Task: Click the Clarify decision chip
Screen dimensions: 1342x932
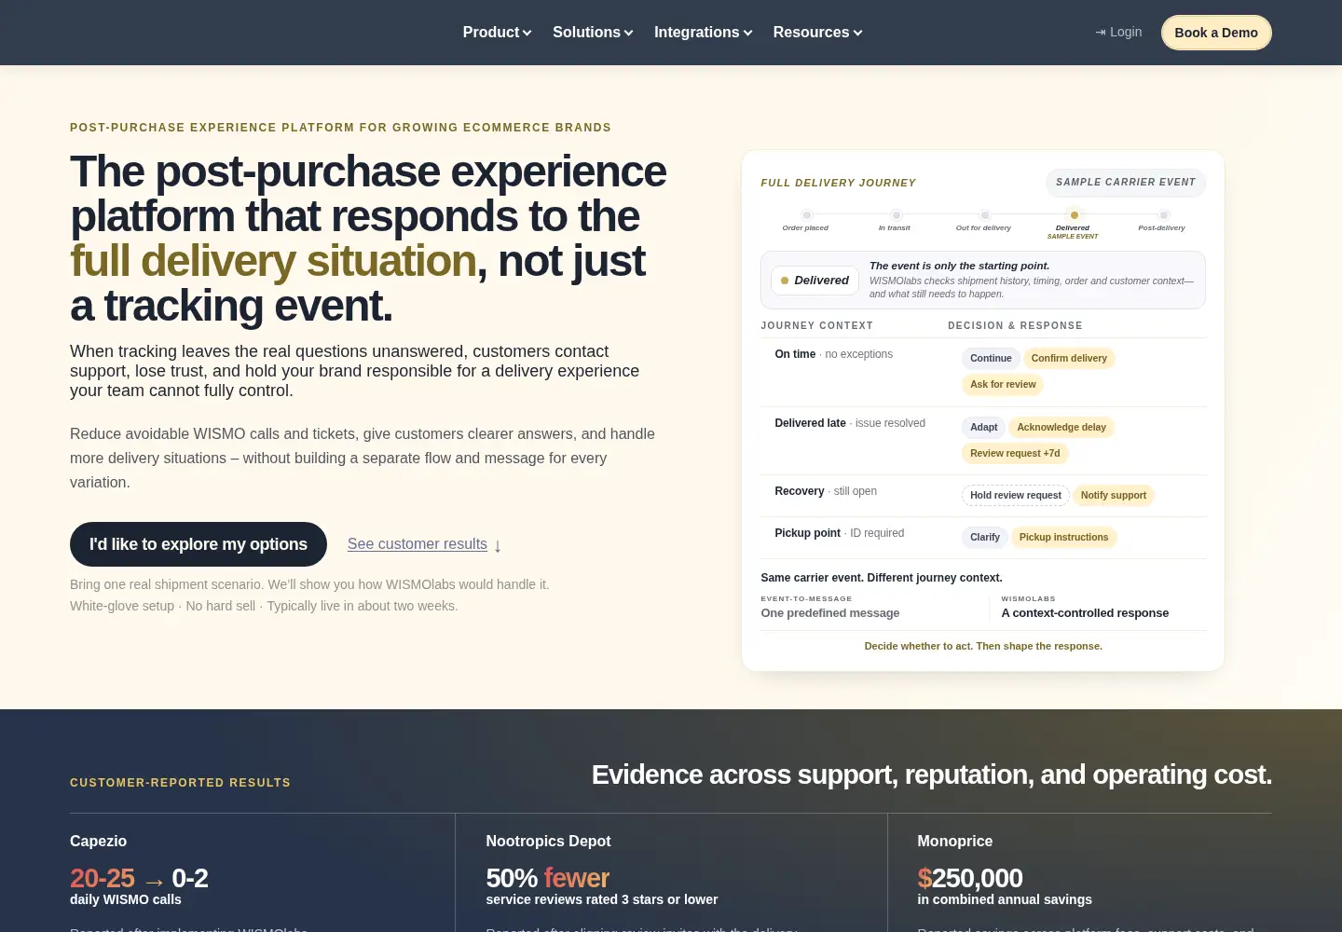Action: 985,538
